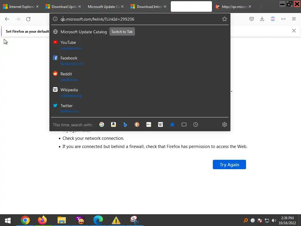Open the Firefox hamburger application menu
This screenshot has width=301, height=226.
[x=294, y=19]
